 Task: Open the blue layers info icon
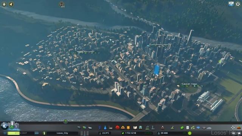pyautogui.click(x=198, y=128)
